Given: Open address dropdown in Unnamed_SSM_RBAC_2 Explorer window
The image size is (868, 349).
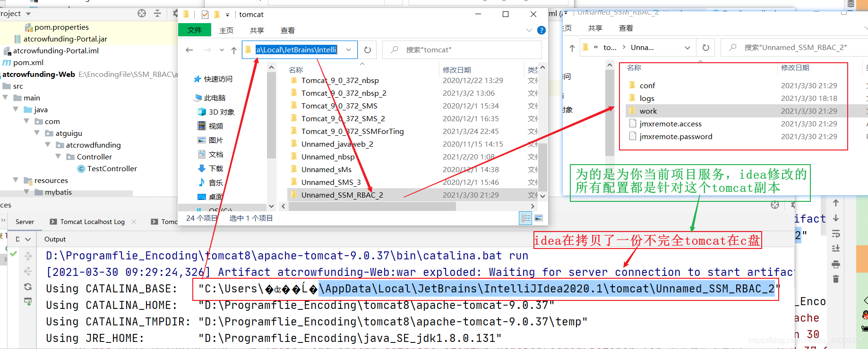Looking at the screenshot, I should 688,48.
